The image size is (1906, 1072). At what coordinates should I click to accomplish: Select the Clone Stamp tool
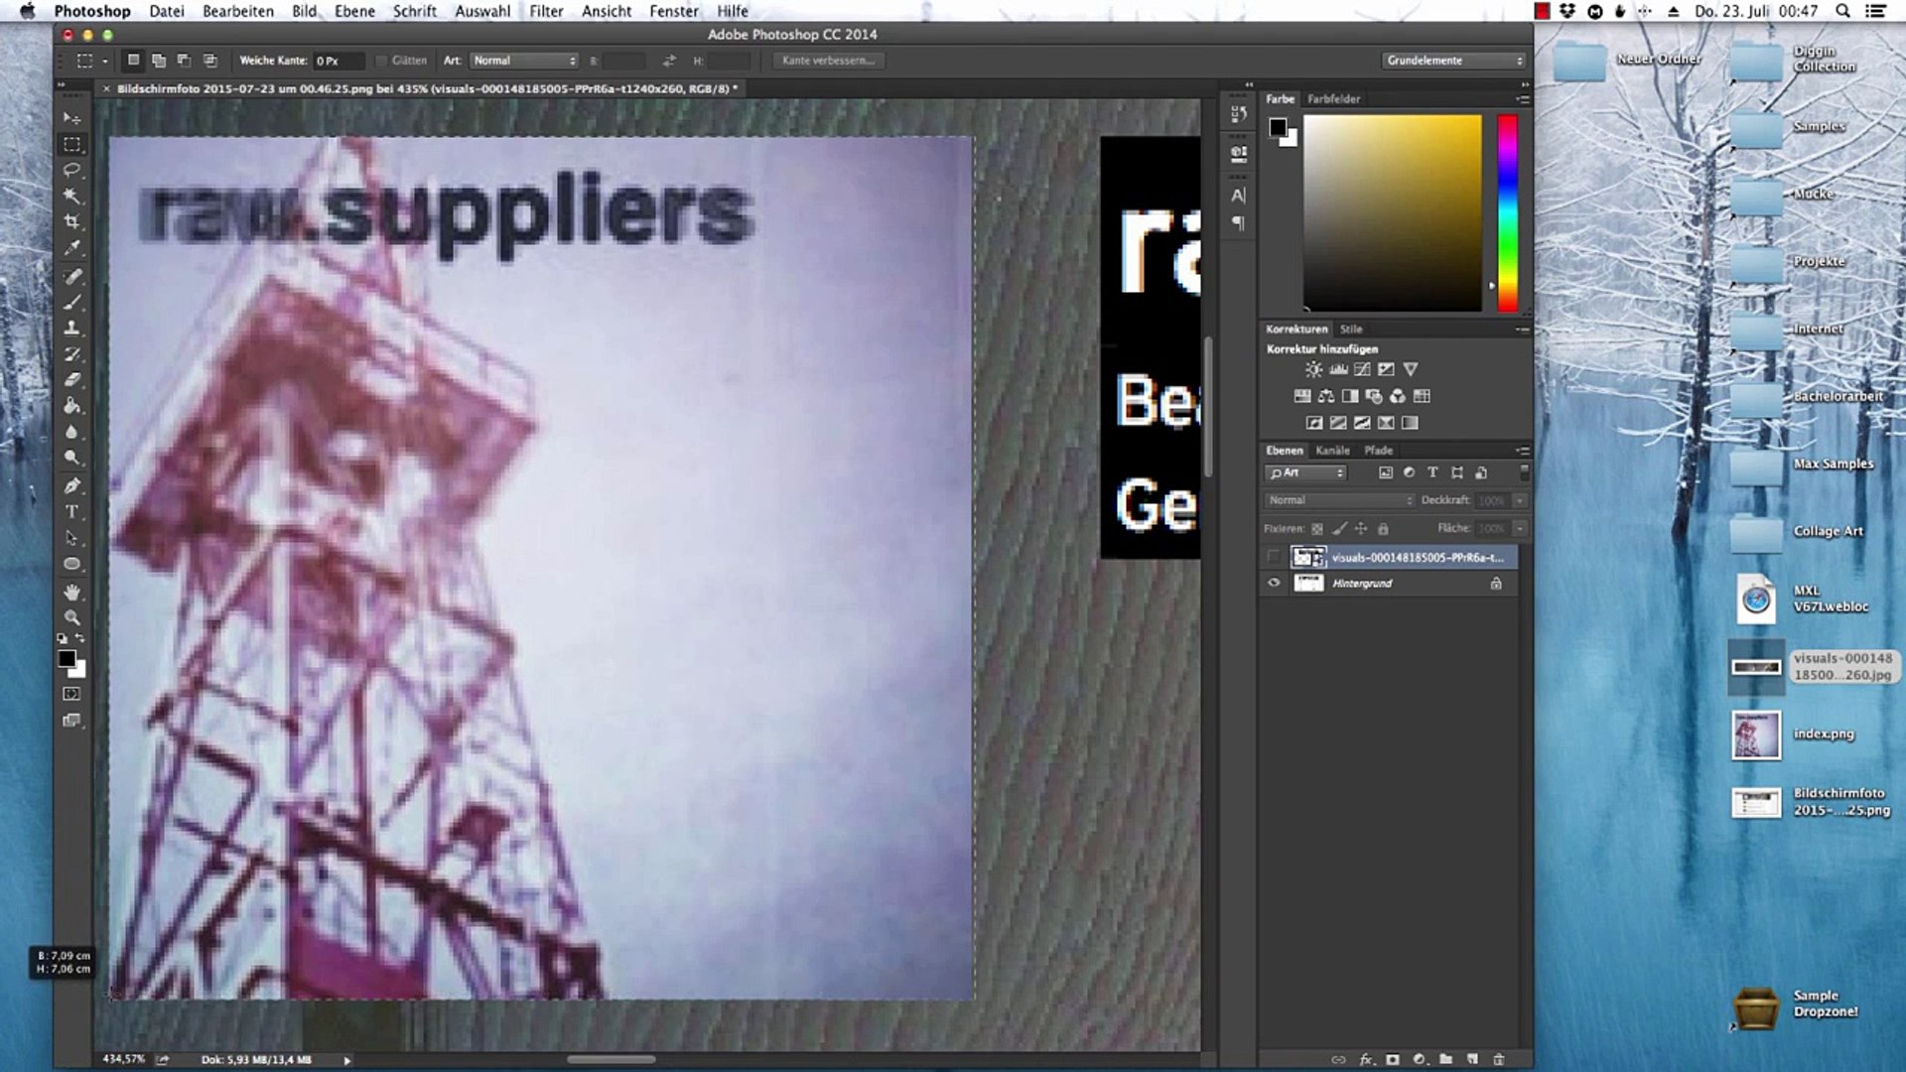tap(72, 328)
